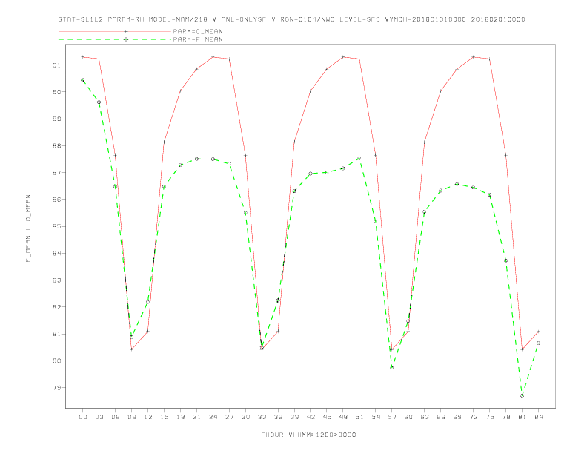The image size is (587, 454).
Task: Click y-axis tick label 80
Action: 56,361
